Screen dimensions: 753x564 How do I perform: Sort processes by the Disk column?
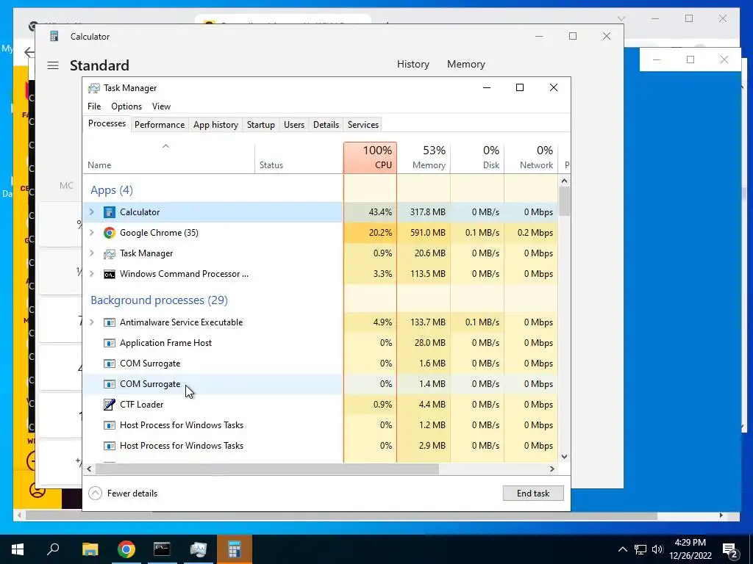pyautogui.click(x=477, y=158)
